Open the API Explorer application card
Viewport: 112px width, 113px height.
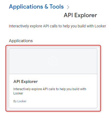click(53, 78)
